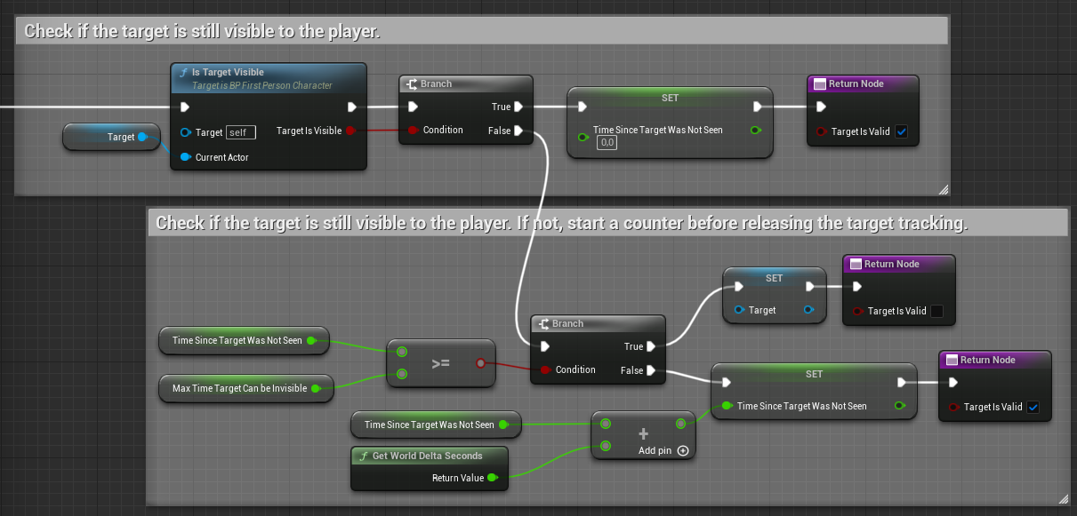Click Max Time Target Can be Invisible output pin
Screen dimensions: 1077x516
click(315, 388)
